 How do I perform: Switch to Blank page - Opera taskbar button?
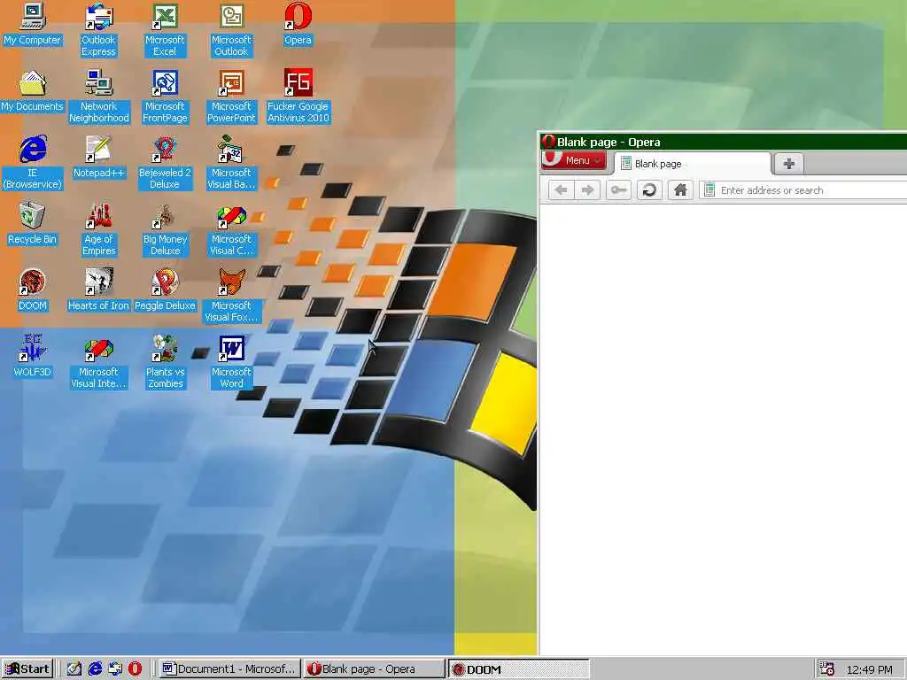[374, 669]
